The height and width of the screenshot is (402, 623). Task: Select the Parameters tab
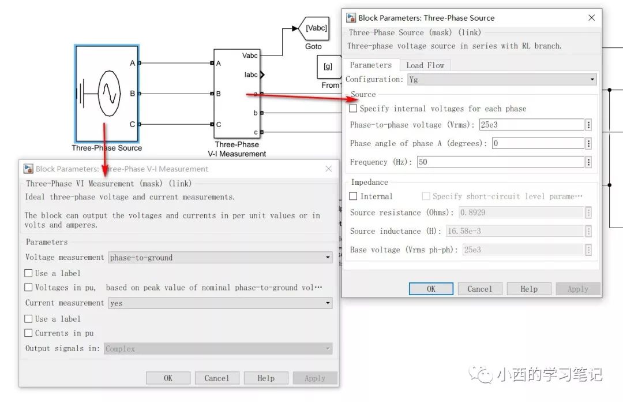pos(371,65)
